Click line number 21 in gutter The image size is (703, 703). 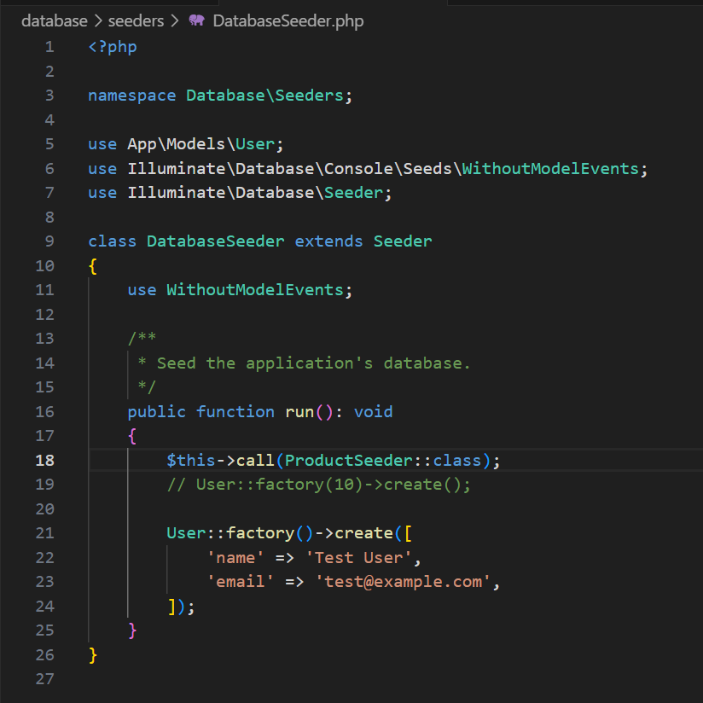(x=45, y=532)
